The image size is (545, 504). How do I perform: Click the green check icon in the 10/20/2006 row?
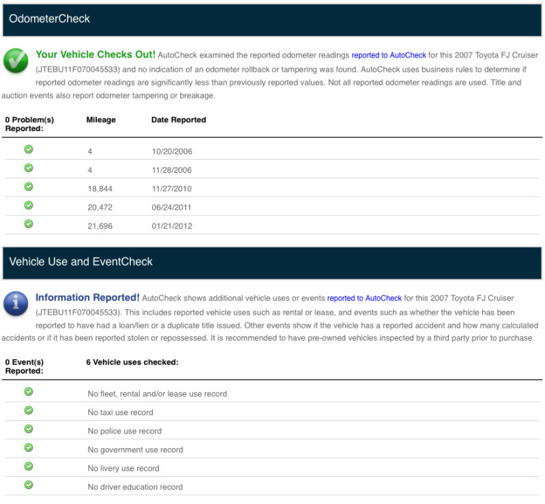pos(29,150)
